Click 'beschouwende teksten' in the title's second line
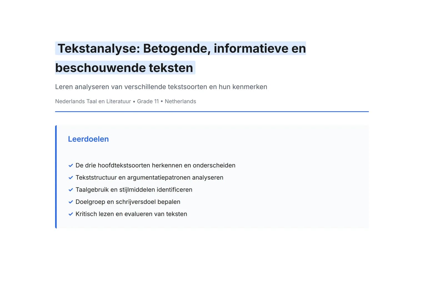This screenshot has width=424, height=300. click(x=124, y=68)
